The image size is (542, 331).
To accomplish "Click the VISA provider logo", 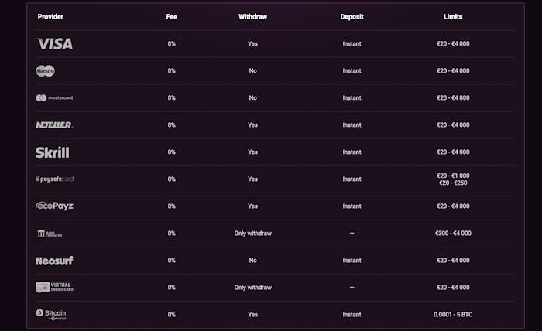I will tap(54, 44).
